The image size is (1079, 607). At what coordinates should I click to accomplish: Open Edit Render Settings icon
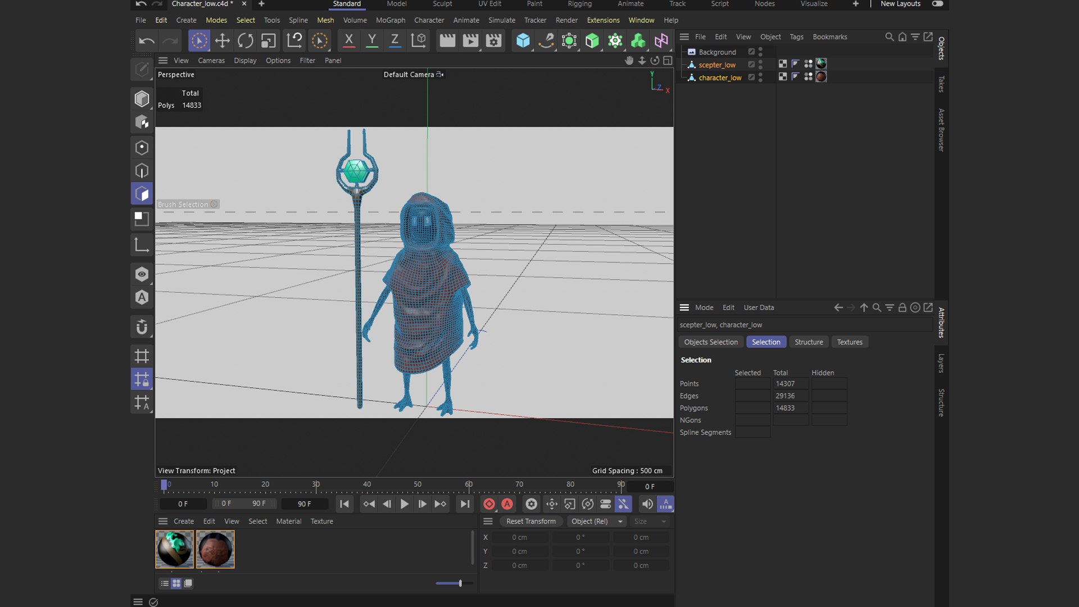point(493,40)
